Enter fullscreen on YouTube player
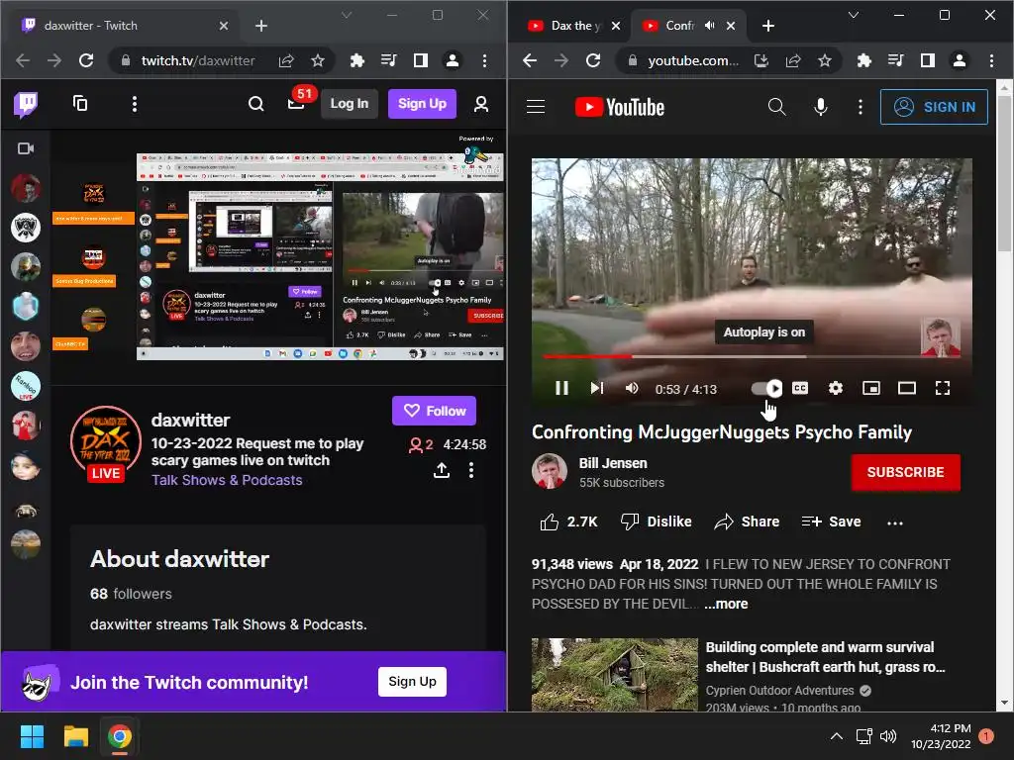This screenshot has width=1014, height=760. [x=943, y=388]
